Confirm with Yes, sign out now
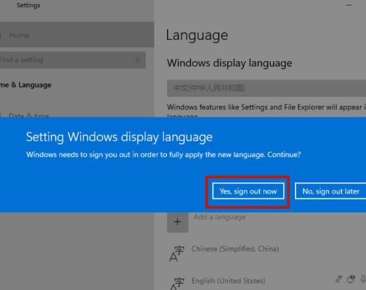Viewport: 366px width, 290px height. pos(248,191)
